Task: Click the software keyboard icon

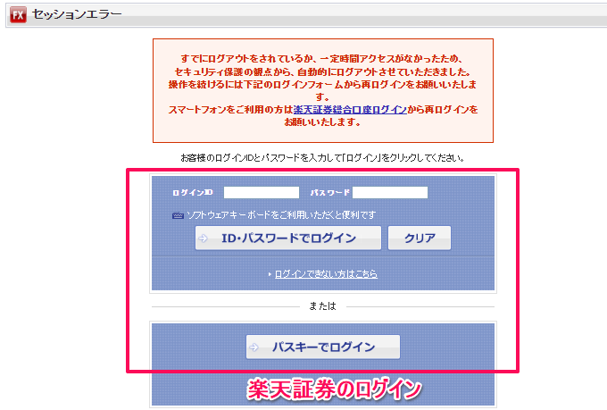Action: [x=179, y=215]
